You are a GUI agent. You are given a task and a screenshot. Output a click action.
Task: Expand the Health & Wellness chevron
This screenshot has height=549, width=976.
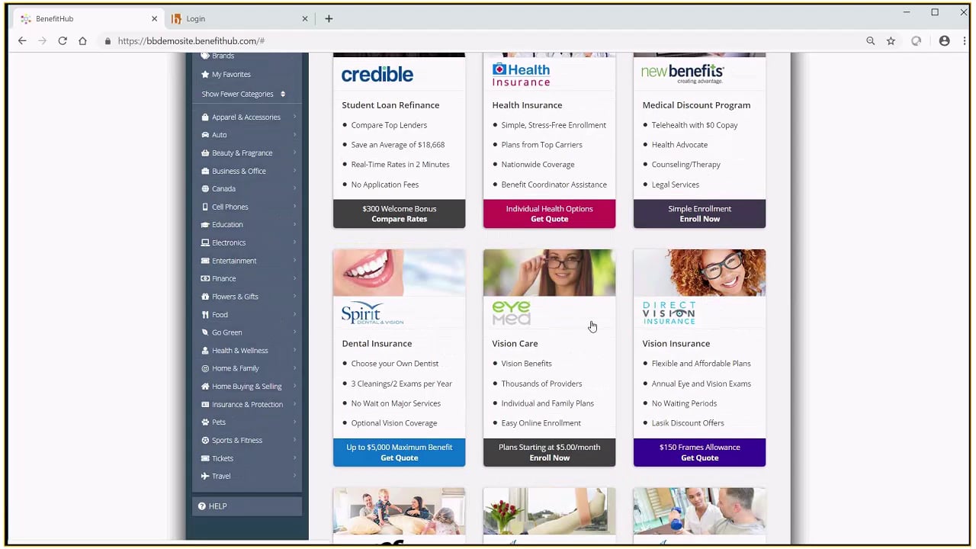[294, 350]
